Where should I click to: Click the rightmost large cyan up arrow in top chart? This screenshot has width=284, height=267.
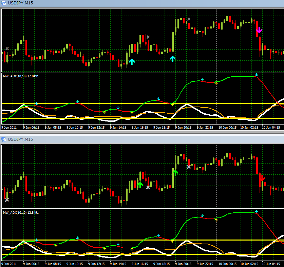point(173,59)
